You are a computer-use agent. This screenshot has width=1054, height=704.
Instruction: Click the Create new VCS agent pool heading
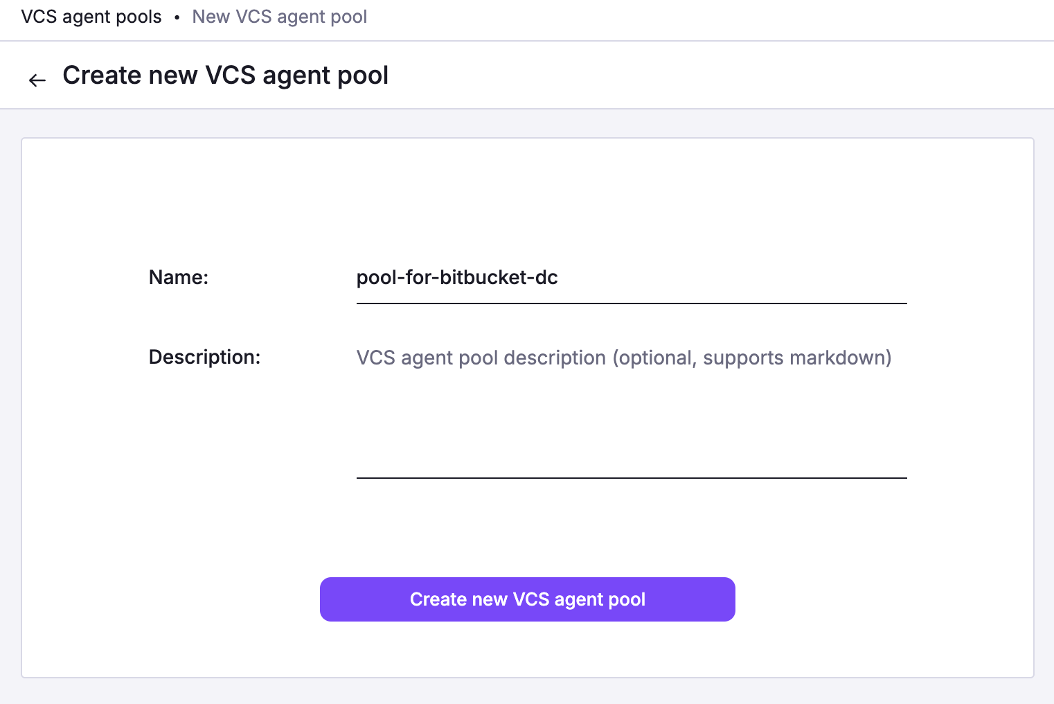(226, 75)
